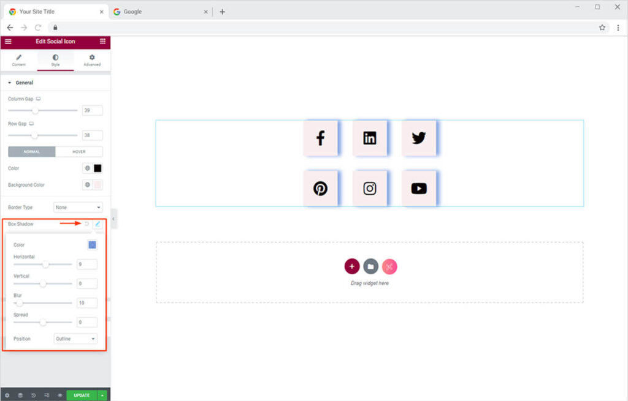
Task: Open the Elementor hamburger menu
Action: click(8, 42)
